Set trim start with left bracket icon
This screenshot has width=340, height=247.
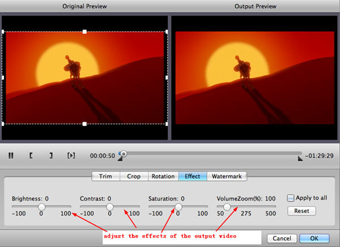coord(31,155)
